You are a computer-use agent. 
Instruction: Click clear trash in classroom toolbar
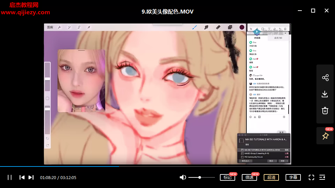tap(285, 29)
